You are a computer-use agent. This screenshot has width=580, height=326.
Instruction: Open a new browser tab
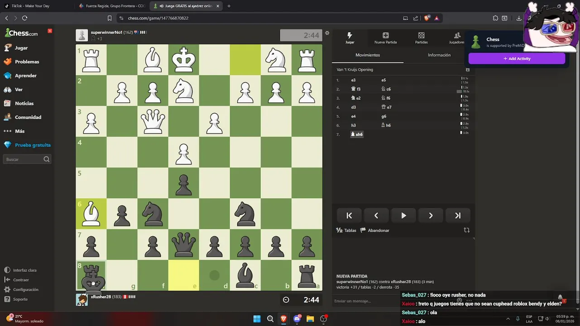pos(229,6)
